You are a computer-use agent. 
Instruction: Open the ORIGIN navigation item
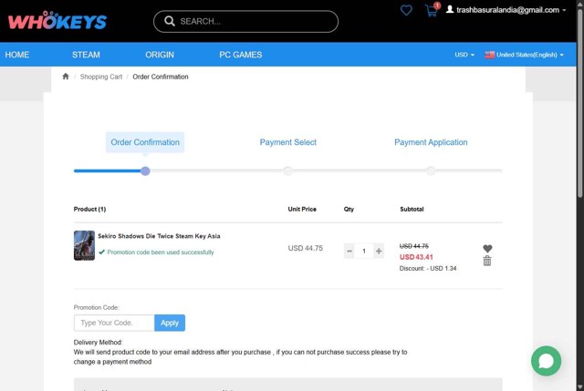pos(160,55)
